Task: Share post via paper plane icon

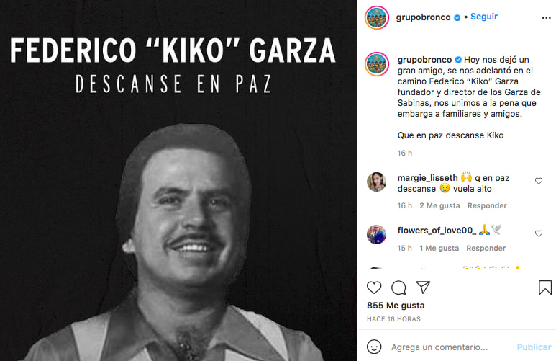Action: point(423,287)
